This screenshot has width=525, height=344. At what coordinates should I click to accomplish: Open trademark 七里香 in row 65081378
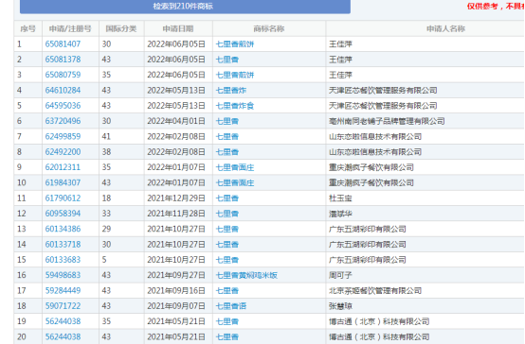point(227,60)
